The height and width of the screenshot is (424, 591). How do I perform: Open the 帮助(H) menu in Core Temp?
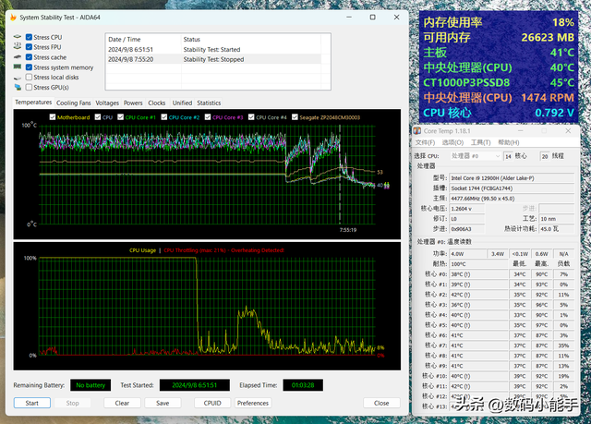click(509, 142)
